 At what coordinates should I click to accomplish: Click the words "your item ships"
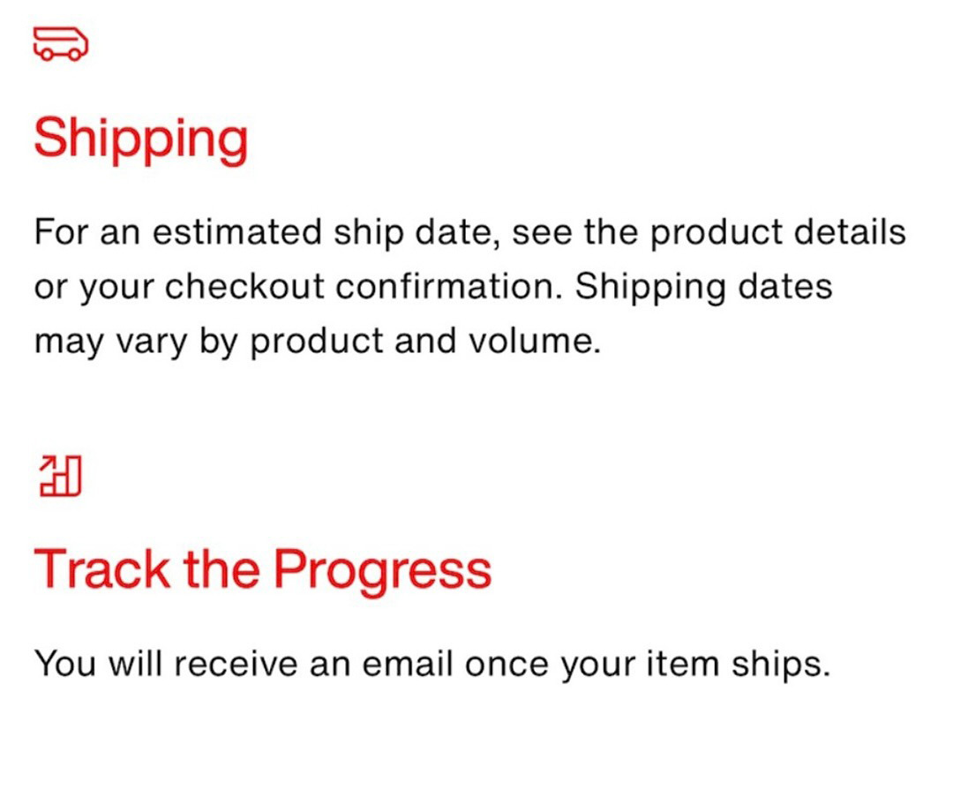702,663
